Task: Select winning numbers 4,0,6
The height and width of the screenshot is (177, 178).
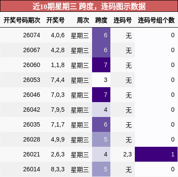Action: pyautogui.click(x=58, y=35)
